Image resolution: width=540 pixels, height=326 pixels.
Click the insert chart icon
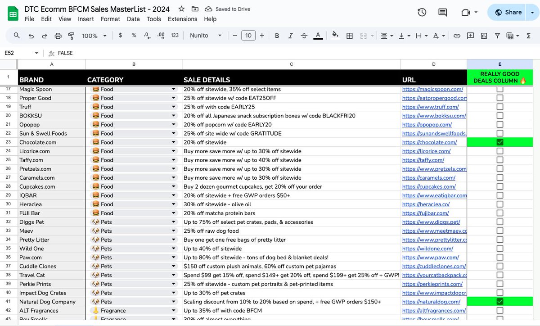click(484, 36)
